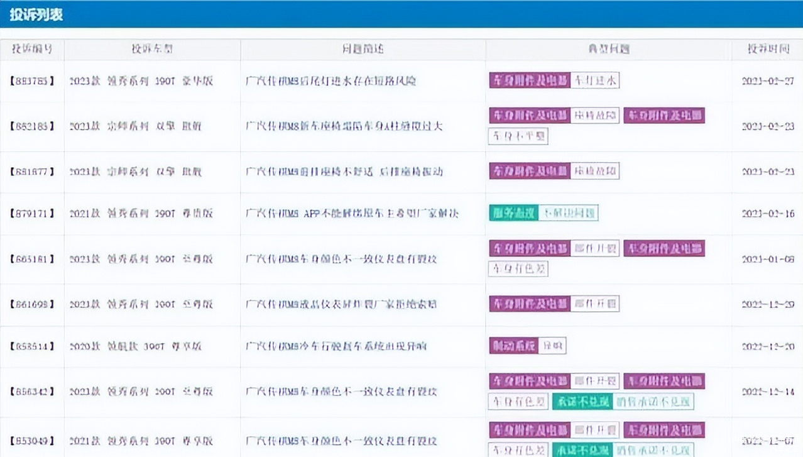Image resolution: width=803 pixels, height=457 pixels.
Task: Open the APP不能解绑原车主 complaint description
Action: coord(352,214)
